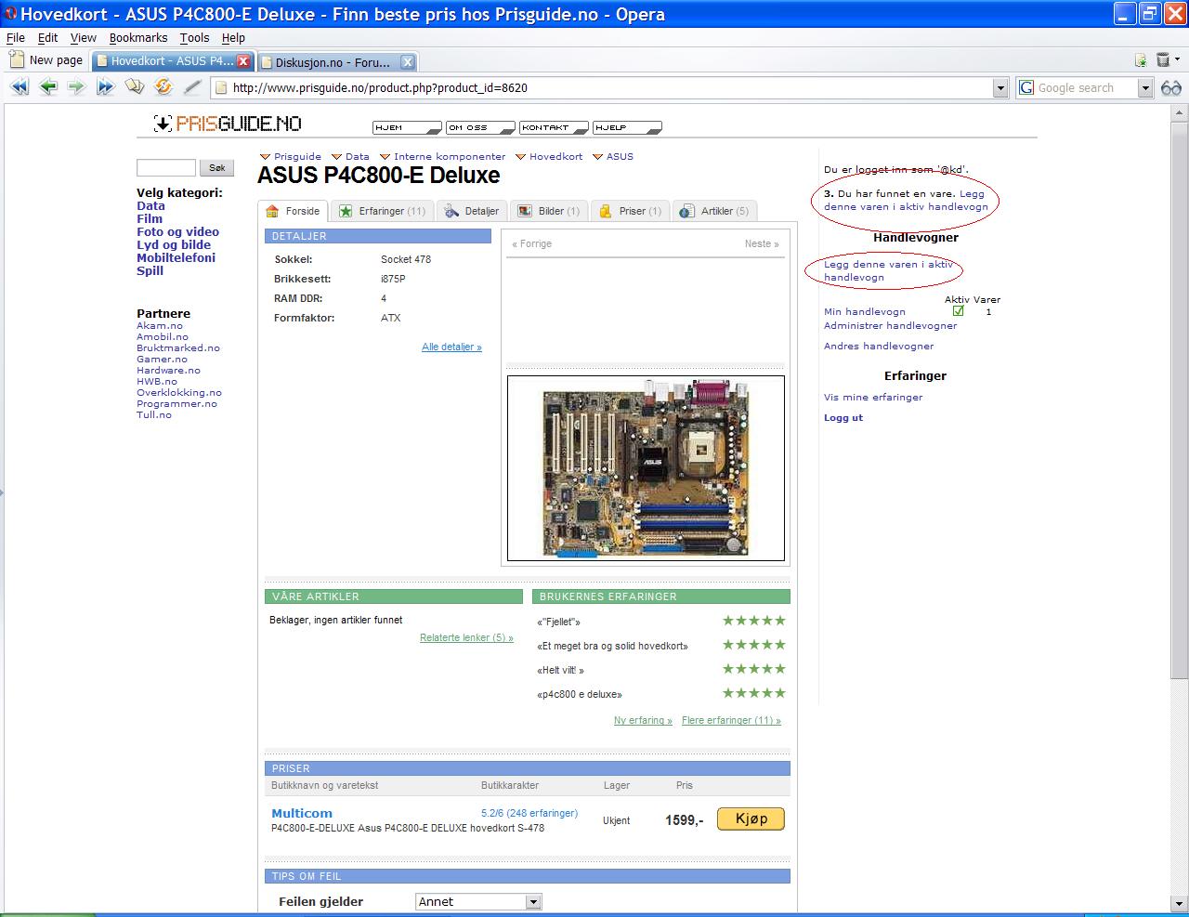
Task: Go back with the green Back arrow
Action: click(48, 87)
